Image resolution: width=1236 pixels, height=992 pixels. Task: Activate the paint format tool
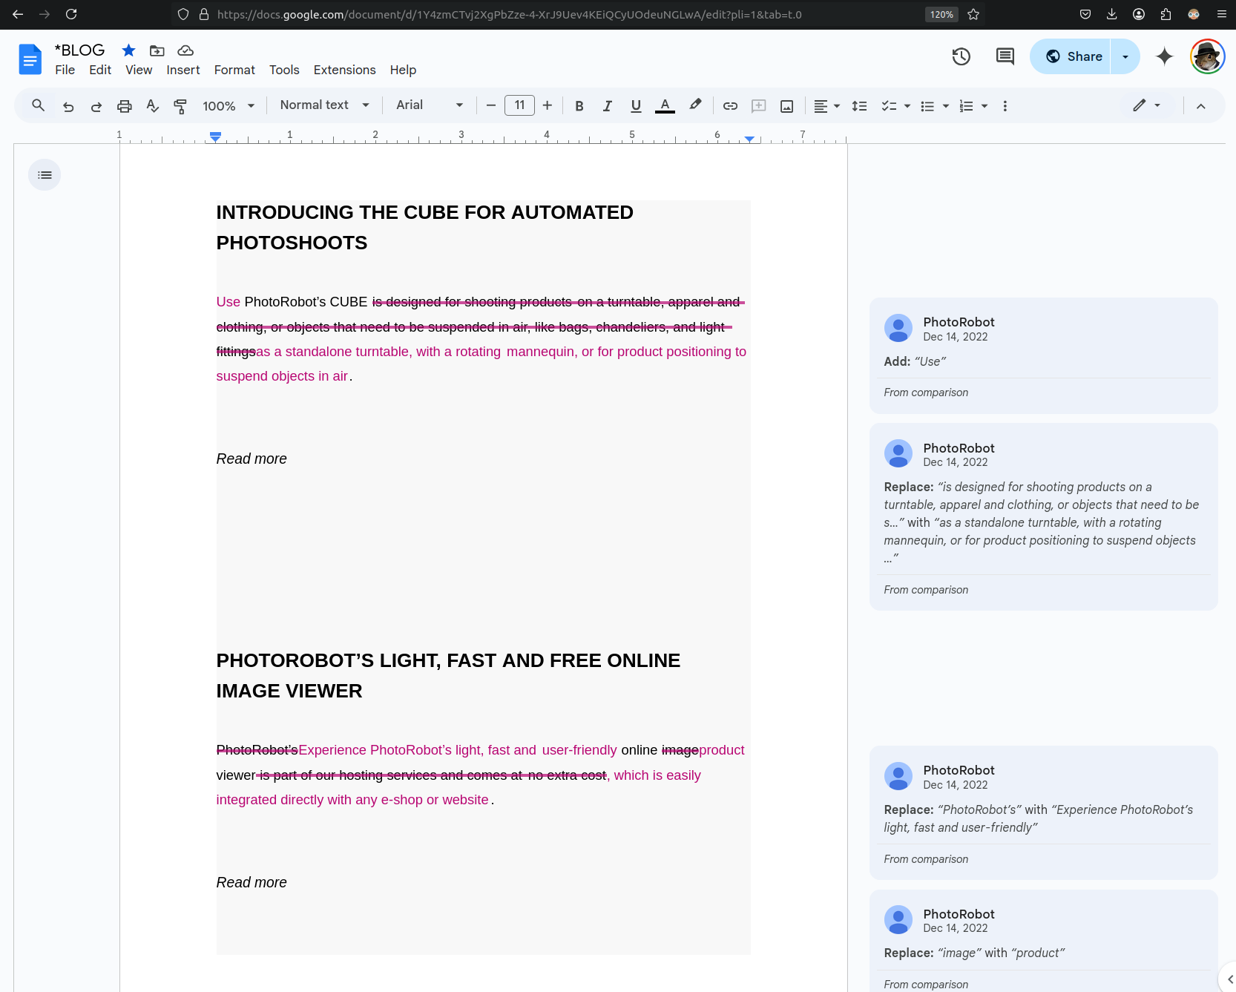pos(180,106)
